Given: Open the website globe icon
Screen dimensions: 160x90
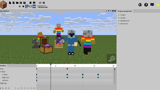Looking at the screenshot, I should [x=140, y=5].
